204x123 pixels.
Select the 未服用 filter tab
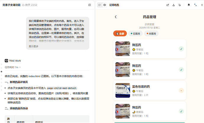point(151,34)
